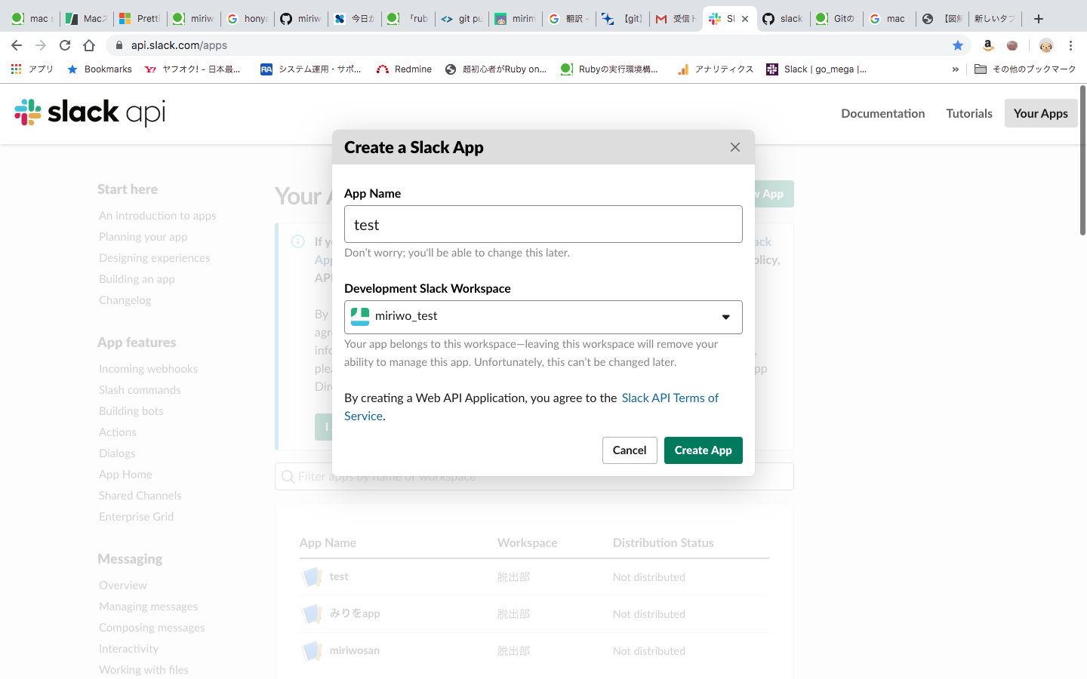This screenshot has height=679, width=1087.
Task: Click the App Name input field
Action: coord(543,224)
